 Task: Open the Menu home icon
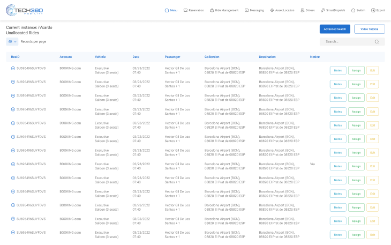coord(167,10)
